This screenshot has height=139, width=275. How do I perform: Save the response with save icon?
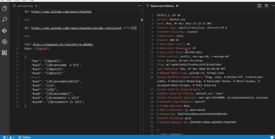click(x=259, y=6)
